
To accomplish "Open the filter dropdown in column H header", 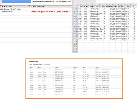I will (x=127, y=7).
